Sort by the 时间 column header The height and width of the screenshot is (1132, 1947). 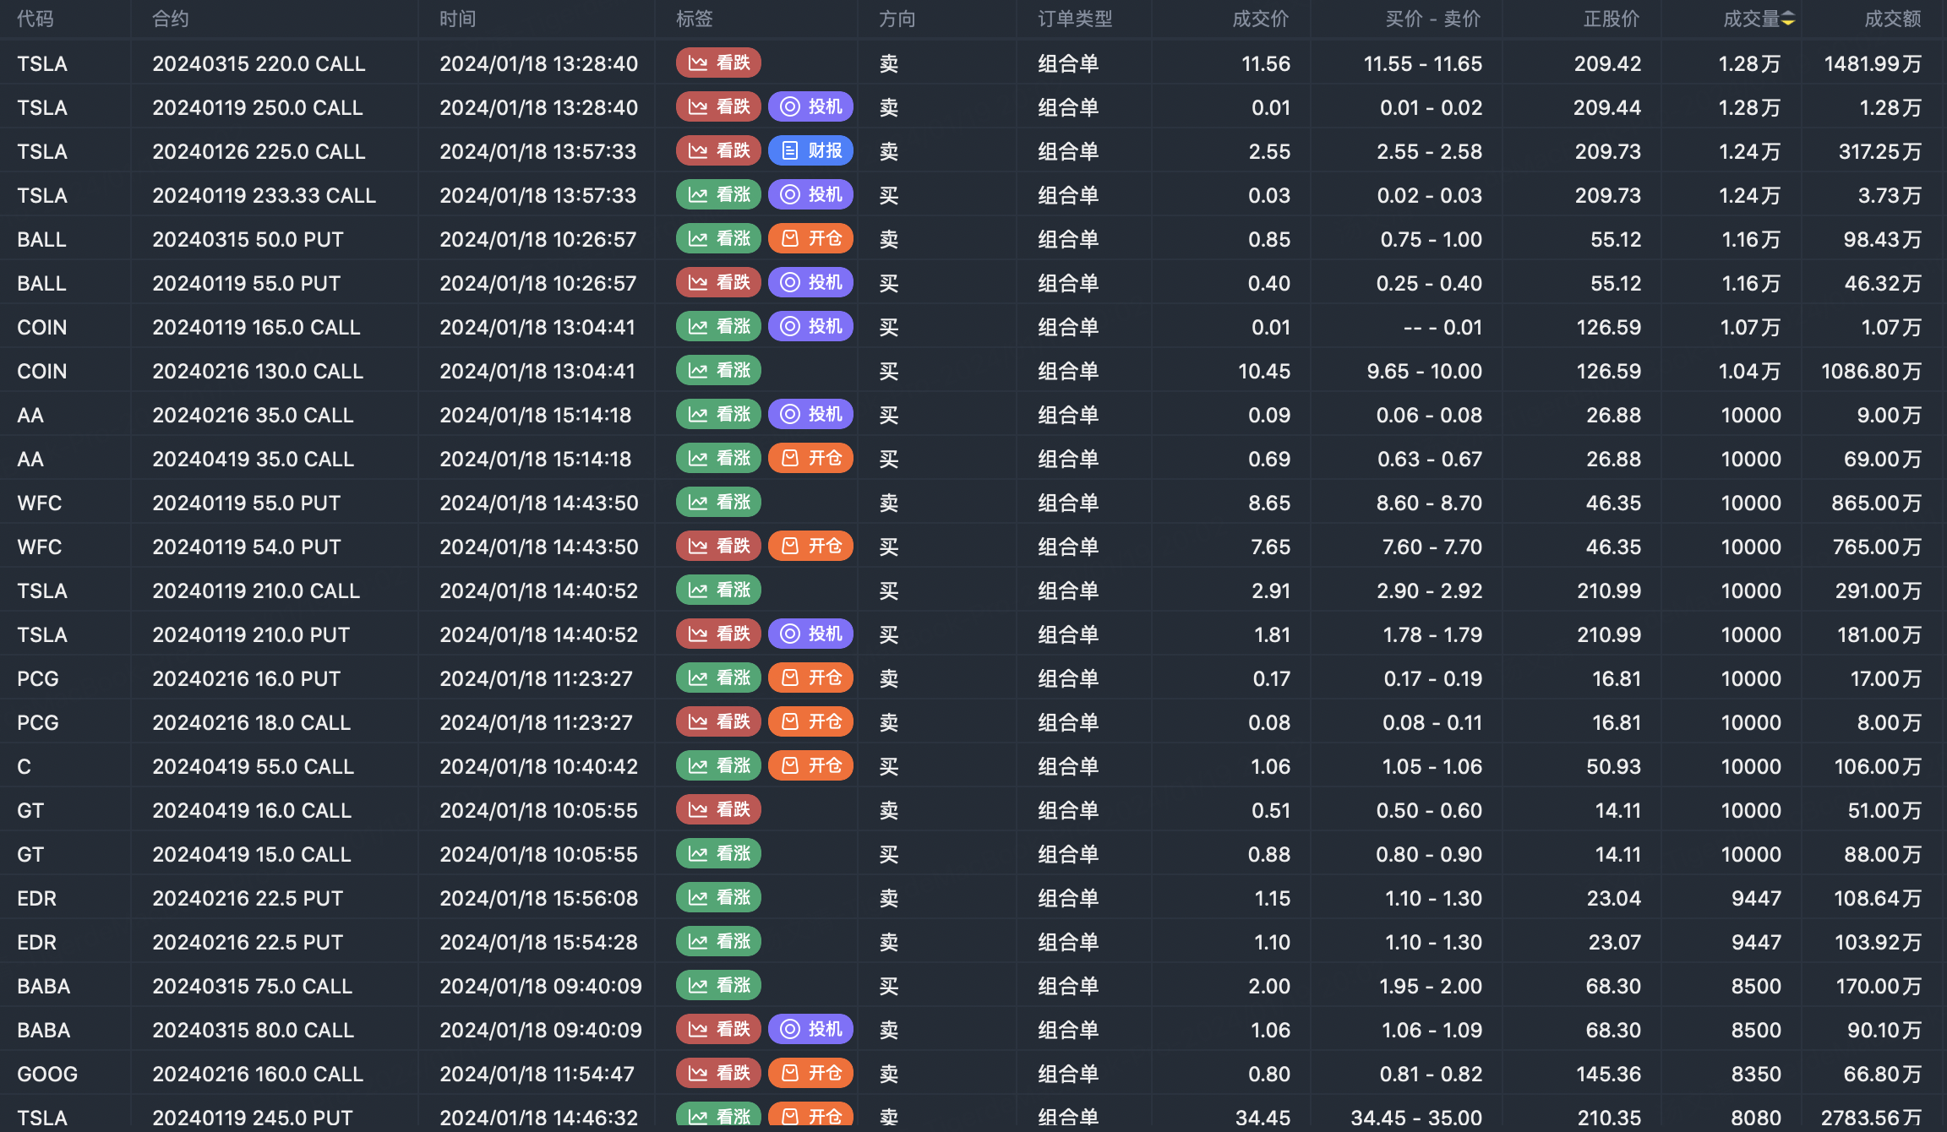(457, 19)
